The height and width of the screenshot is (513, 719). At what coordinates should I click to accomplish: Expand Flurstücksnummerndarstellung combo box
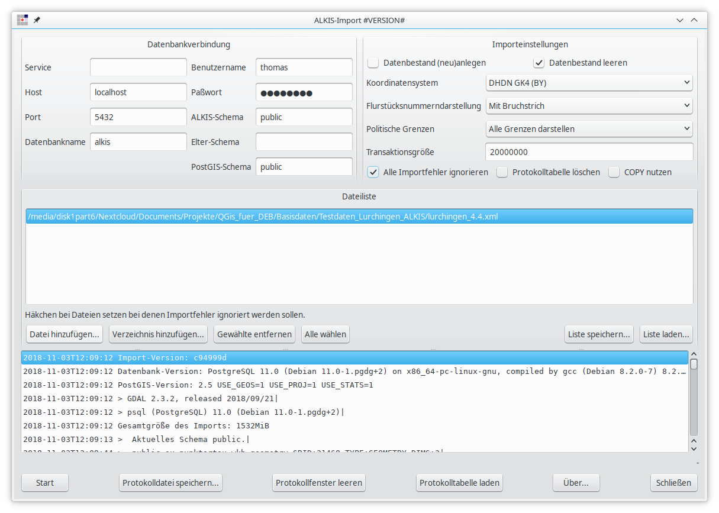(589, 106)
